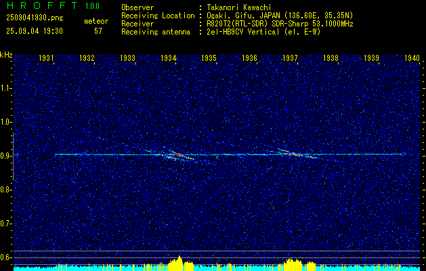Click the 1932 time axis label
Image resolution: width=426 pixels, height=271 pixels.
pyautogui.click(x=87, y=58)
